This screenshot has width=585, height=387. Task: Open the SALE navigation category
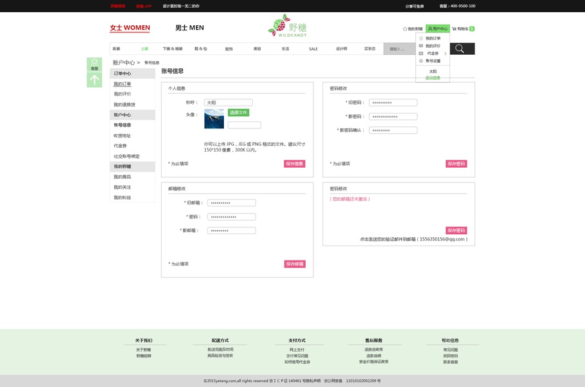click(313, 49)
